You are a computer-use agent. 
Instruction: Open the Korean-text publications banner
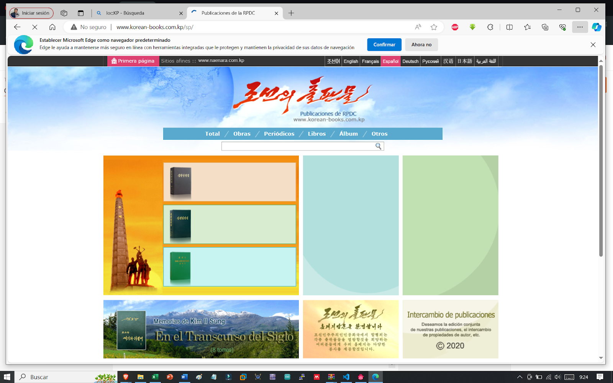coord(351,329)
